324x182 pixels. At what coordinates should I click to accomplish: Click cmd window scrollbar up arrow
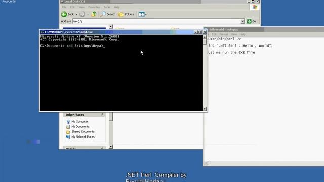tap(205, 37)
